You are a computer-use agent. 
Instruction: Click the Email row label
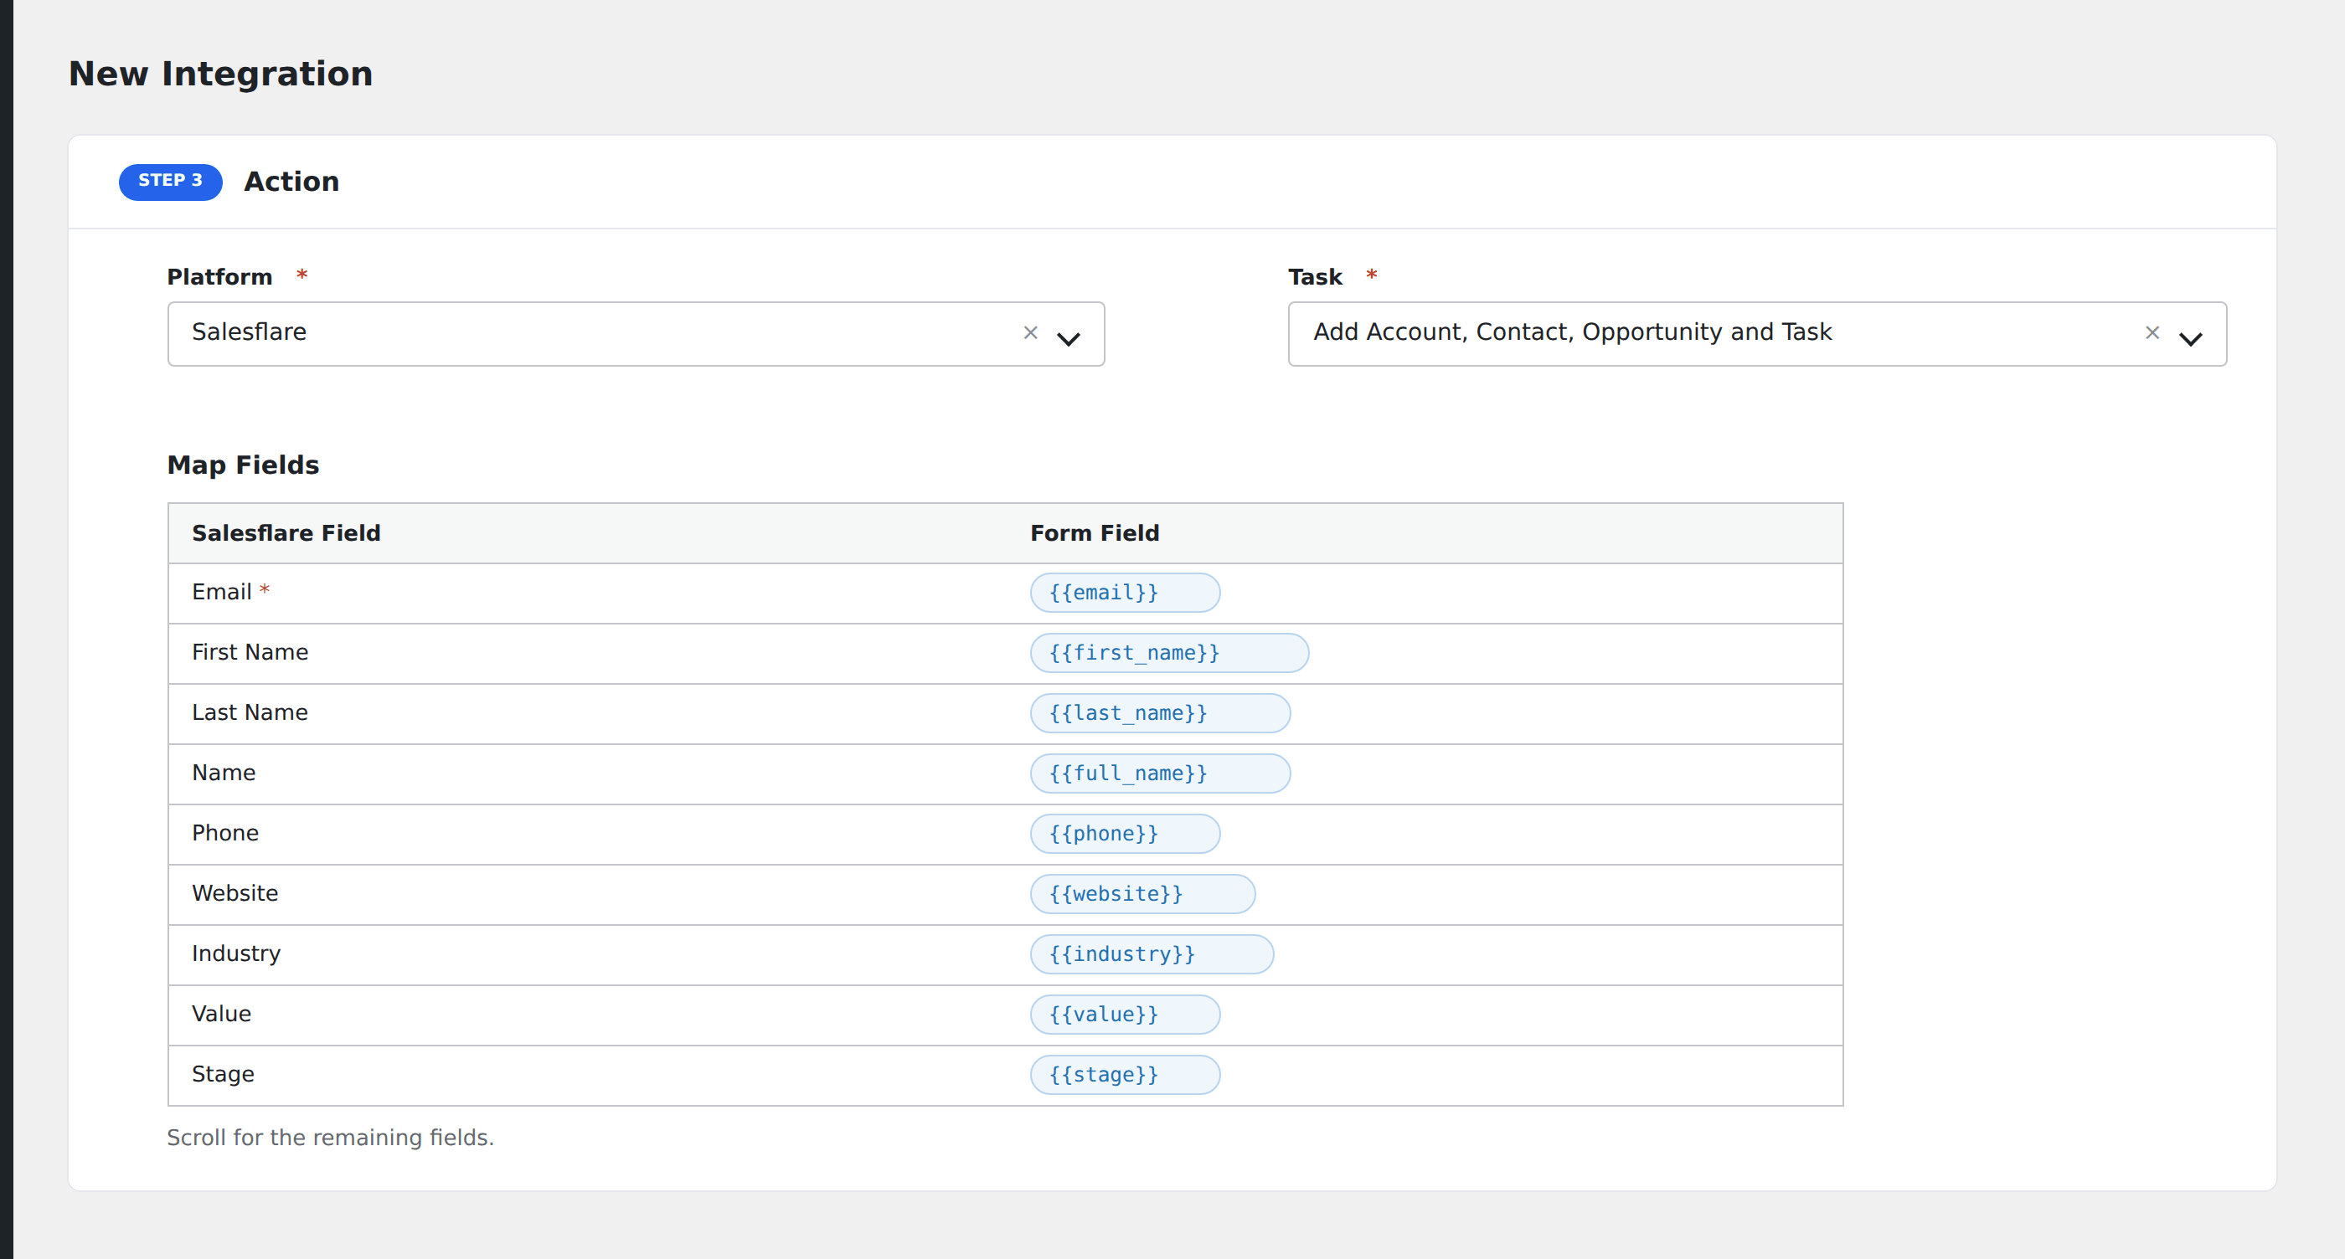coord(221,592)
